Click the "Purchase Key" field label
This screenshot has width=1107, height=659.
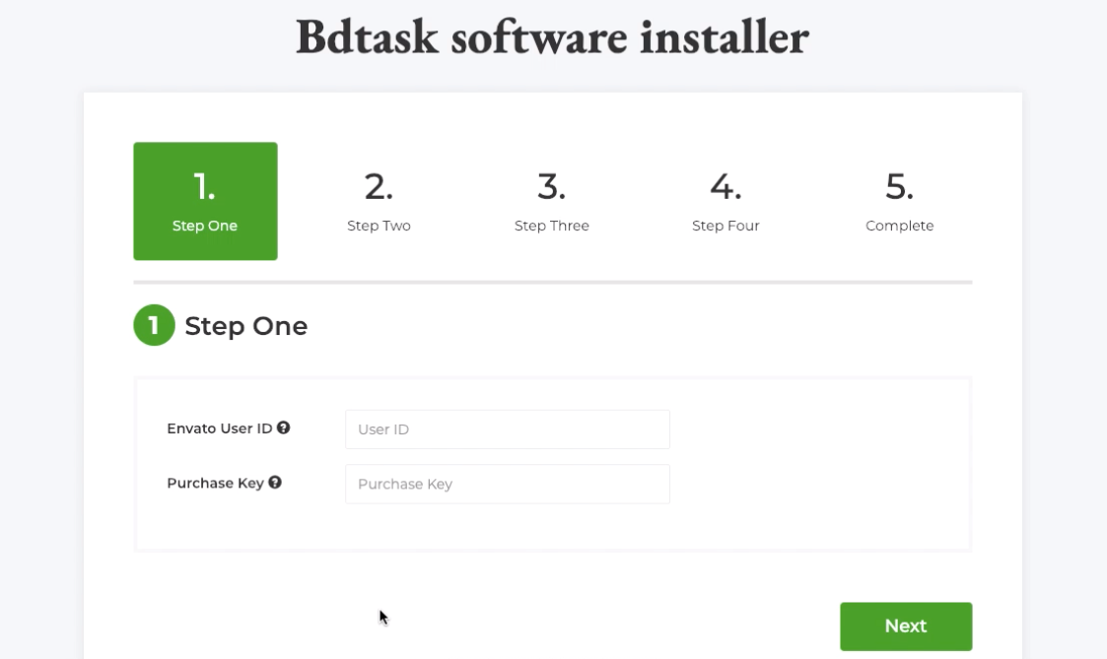coord(215,483)
